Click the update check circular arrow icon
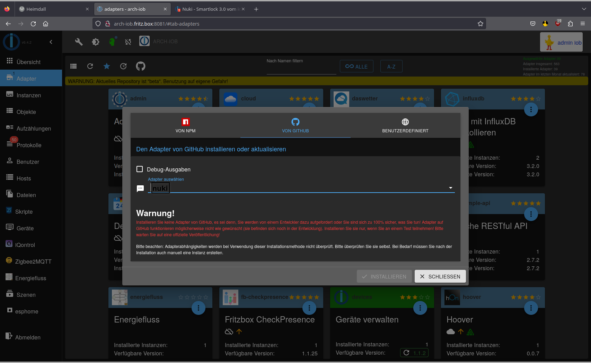This screenshot has height=363, width=591. pos(123,66)
